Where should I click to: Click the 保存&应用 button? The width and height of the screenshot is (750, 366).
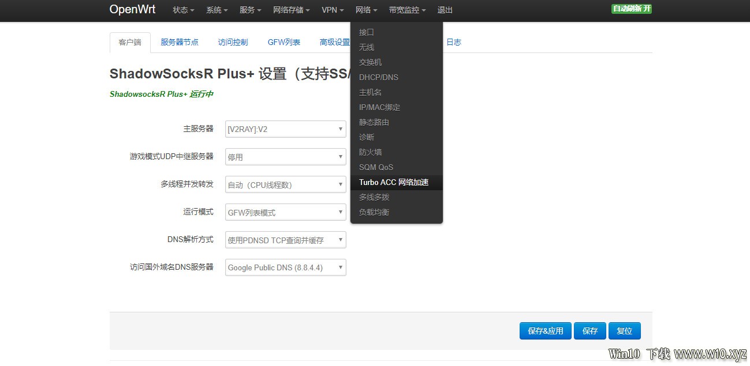click(545, 331)
